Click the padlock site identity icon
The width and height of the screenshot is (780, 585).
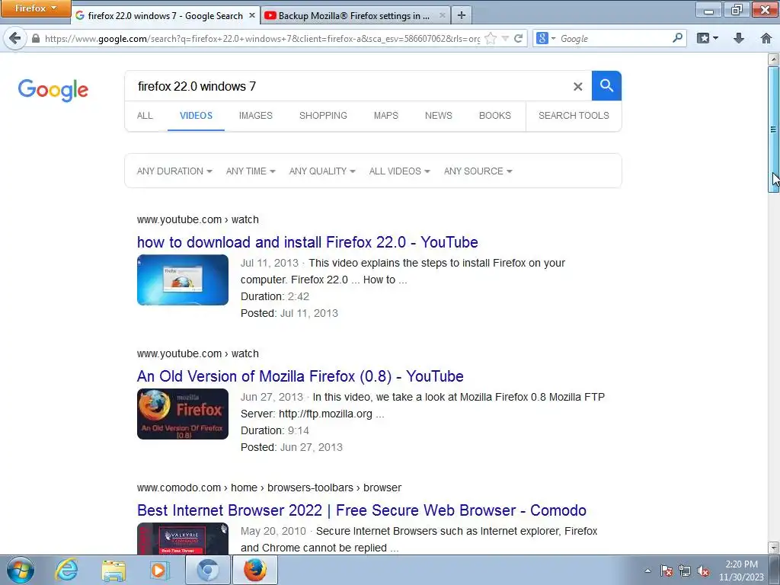[x=36, y=38]
